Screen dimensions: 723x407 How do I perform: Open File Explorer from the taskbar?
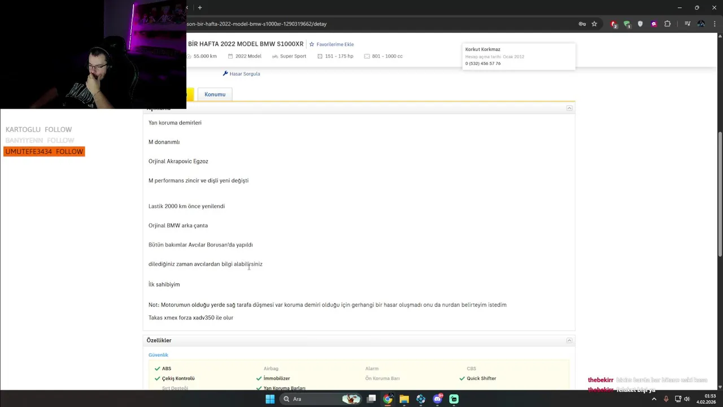404,399
